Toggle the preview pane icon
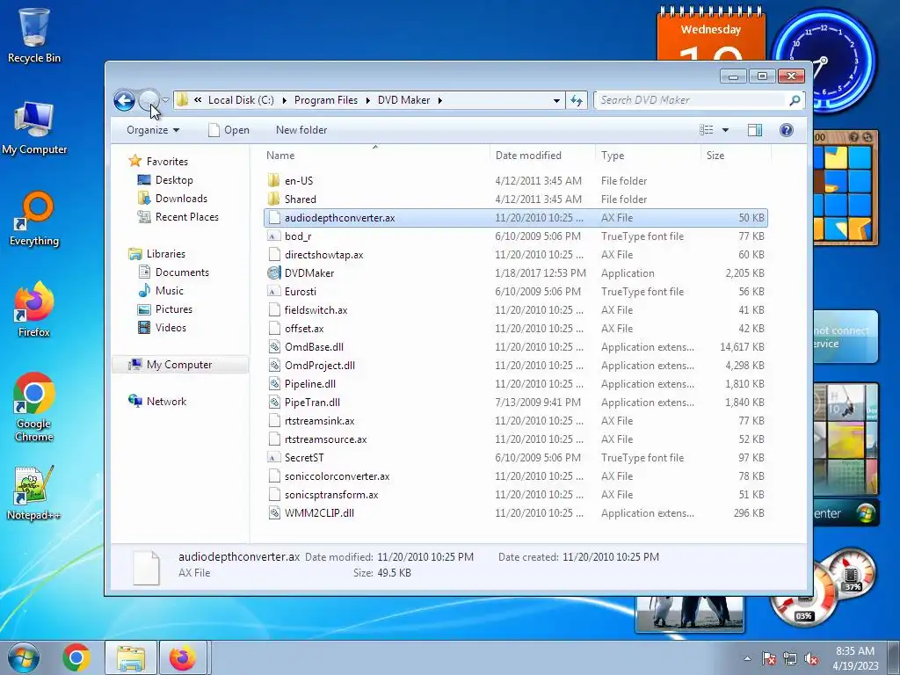This screenshot has width=900, height=675. (755, 130)
